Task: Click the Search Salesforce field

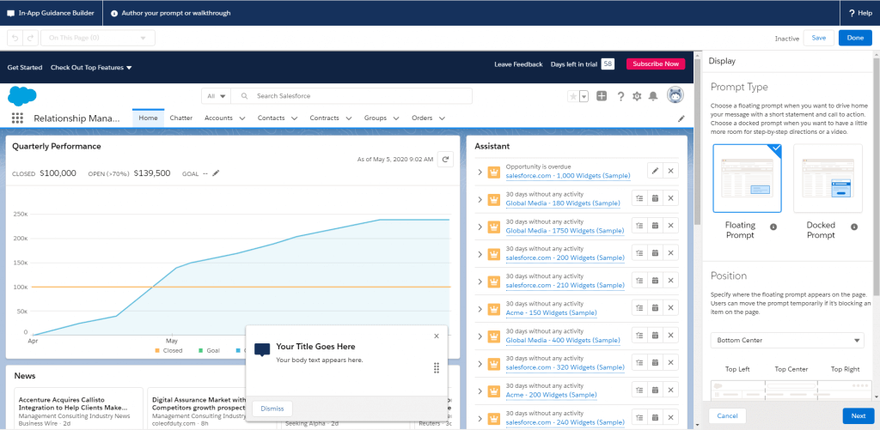Action: (x=351, y=96)
